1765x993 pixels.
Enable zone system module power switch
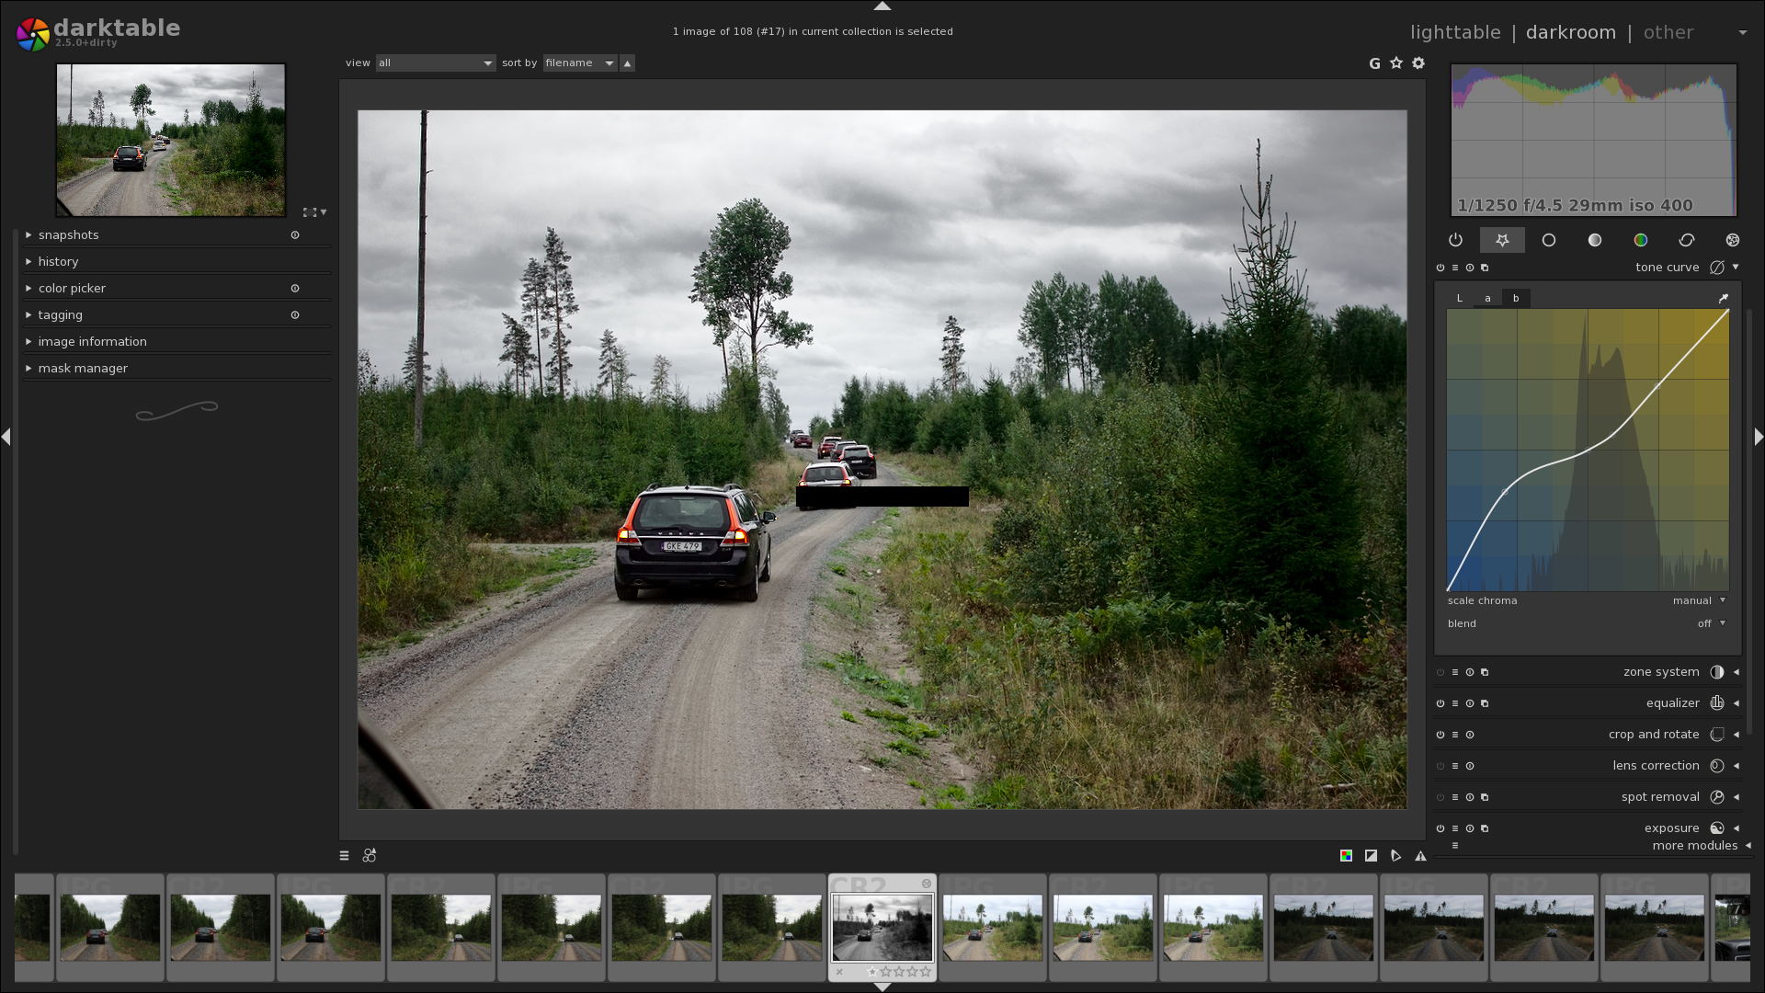[1440, 672]
